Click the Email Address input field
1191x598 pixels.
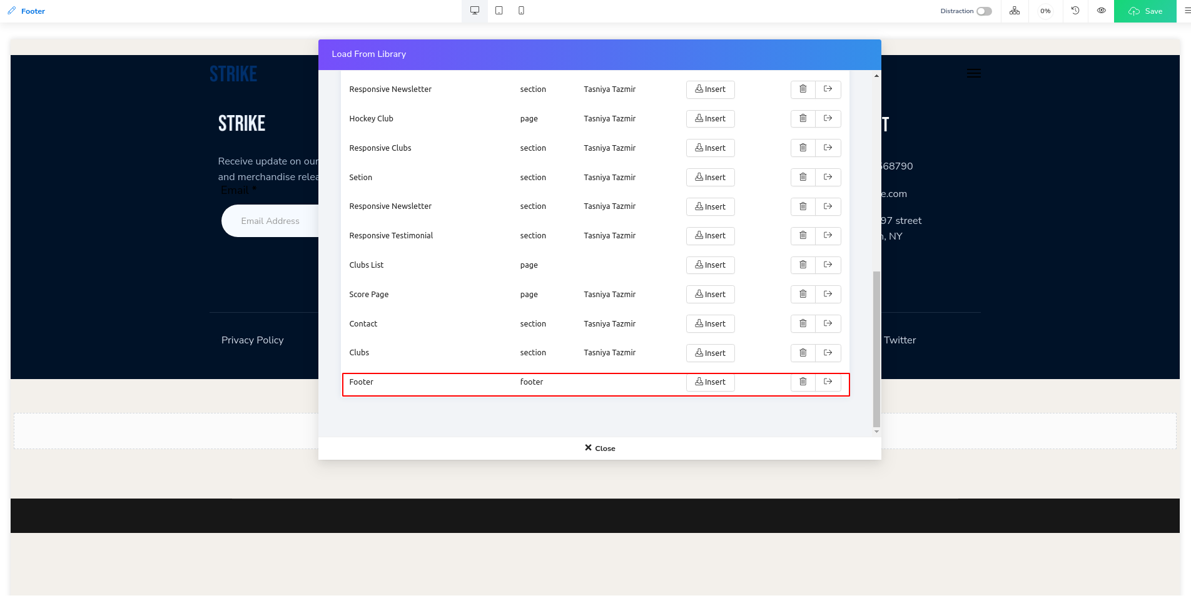270,221
